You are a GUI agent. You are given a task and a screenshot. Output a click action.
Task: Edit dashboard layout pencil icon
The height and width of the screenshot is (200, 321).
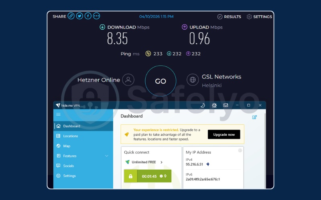254,117
